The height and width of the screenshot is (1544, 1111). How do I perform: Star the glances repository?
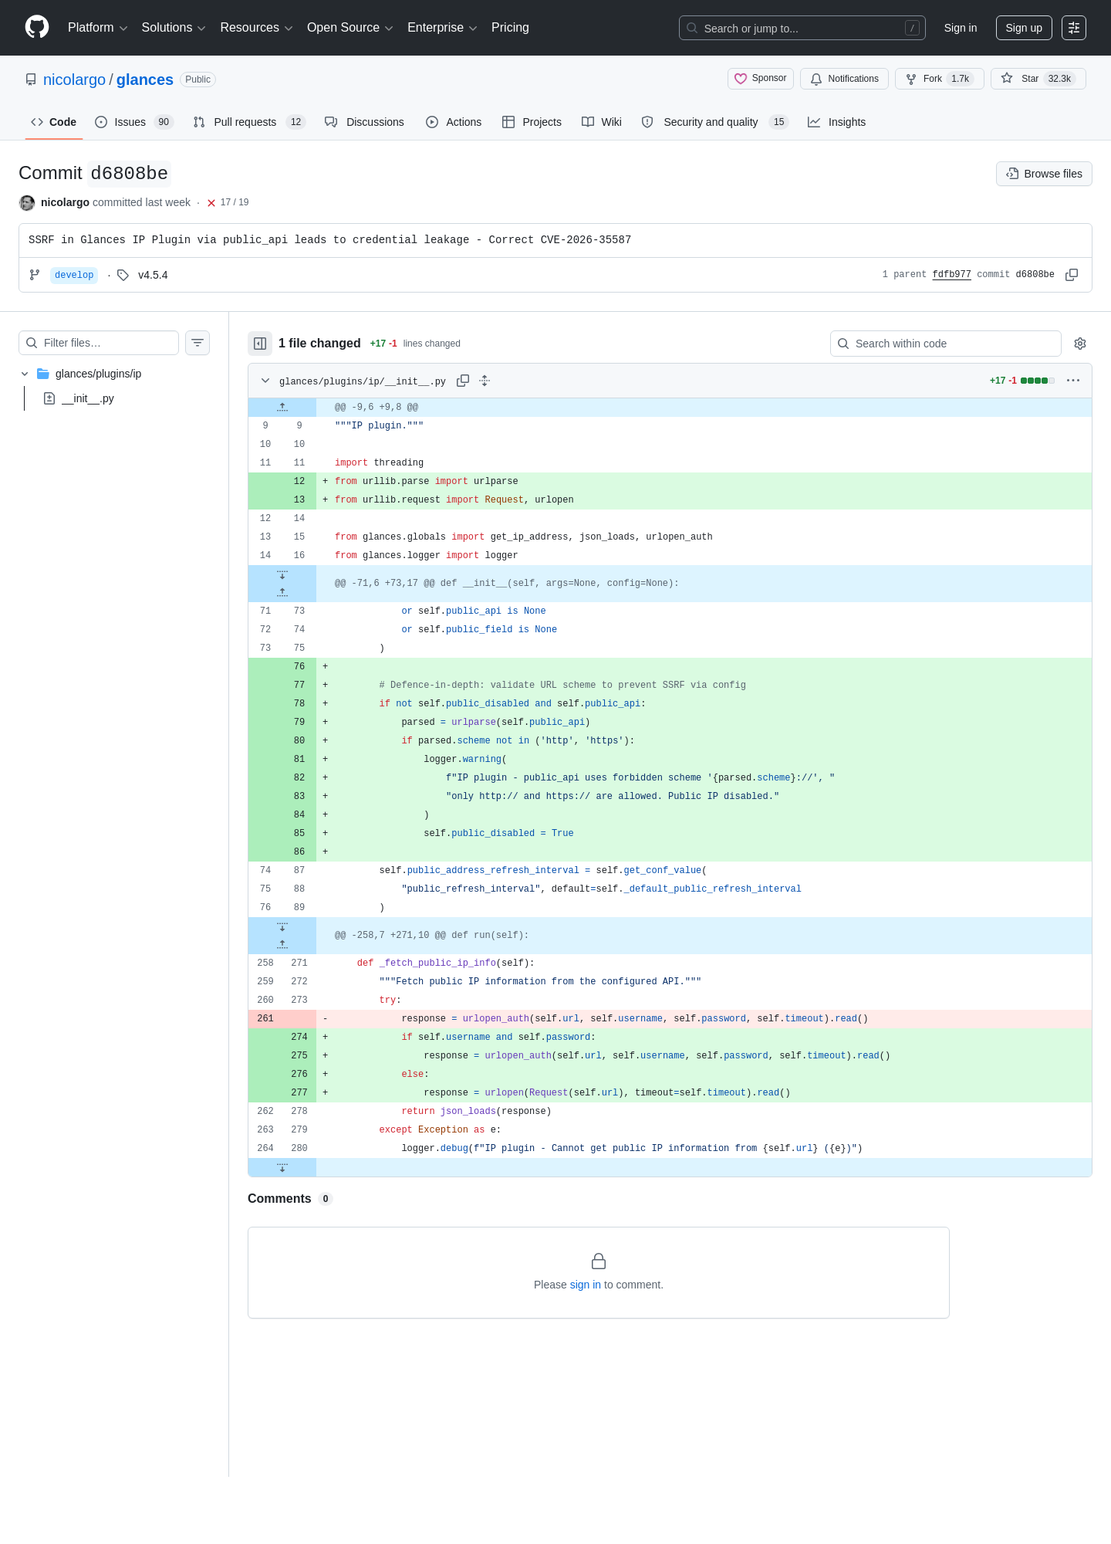click(1038, 79)
